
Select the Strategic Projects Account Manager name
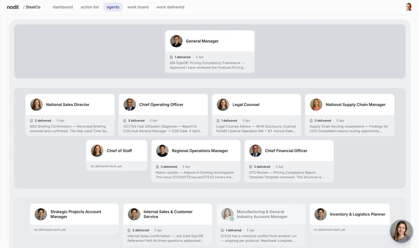point(76,214)
